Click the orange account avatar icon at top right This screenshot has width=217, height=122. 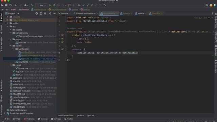tap(211, 5)
